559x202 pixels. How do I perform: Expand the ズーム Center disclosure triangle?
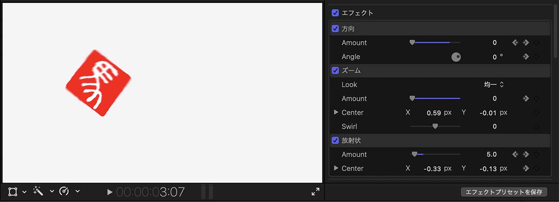pos(336,112)
